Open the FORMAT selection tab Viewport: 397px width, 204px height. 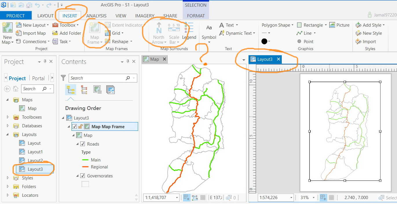[x=196, y=16]
